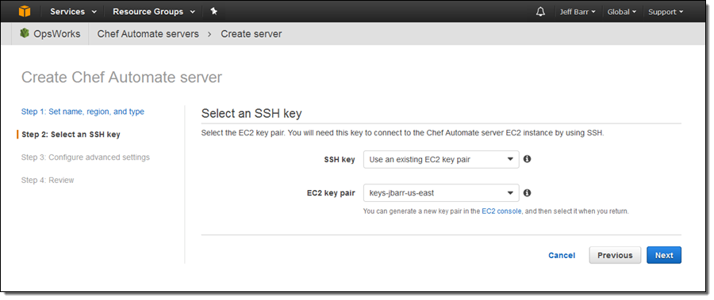Click the Previous button
Screen dimensions: 714x300
click(x=615, y=256)
